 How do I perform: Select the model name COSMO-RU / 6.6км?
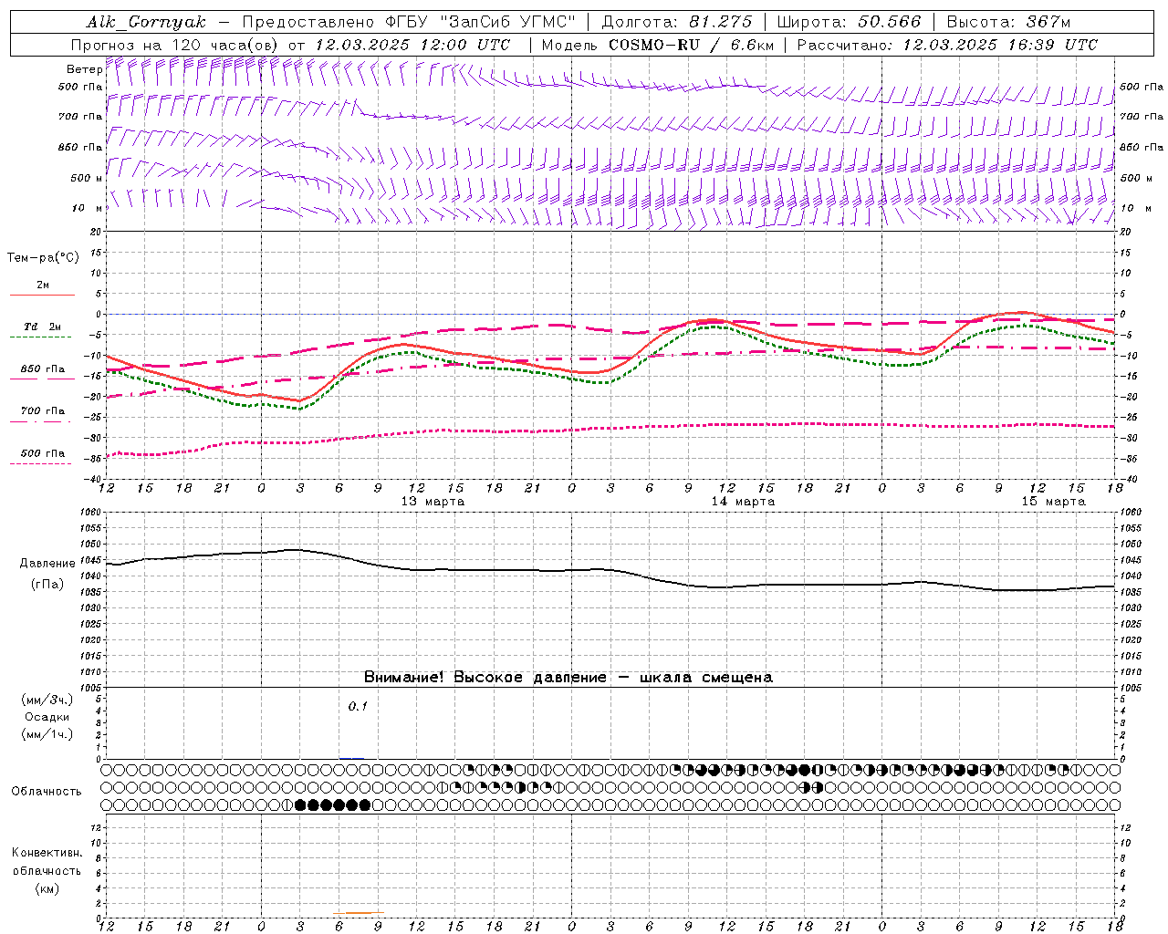point(691,45)
